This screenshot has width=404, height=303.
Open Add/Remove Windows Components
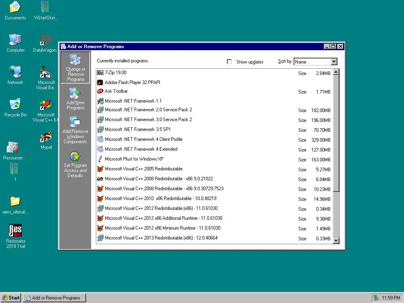(x=75, y=130)
